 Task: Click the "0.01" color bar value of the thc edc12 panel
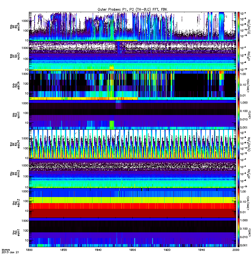point(243,212)
